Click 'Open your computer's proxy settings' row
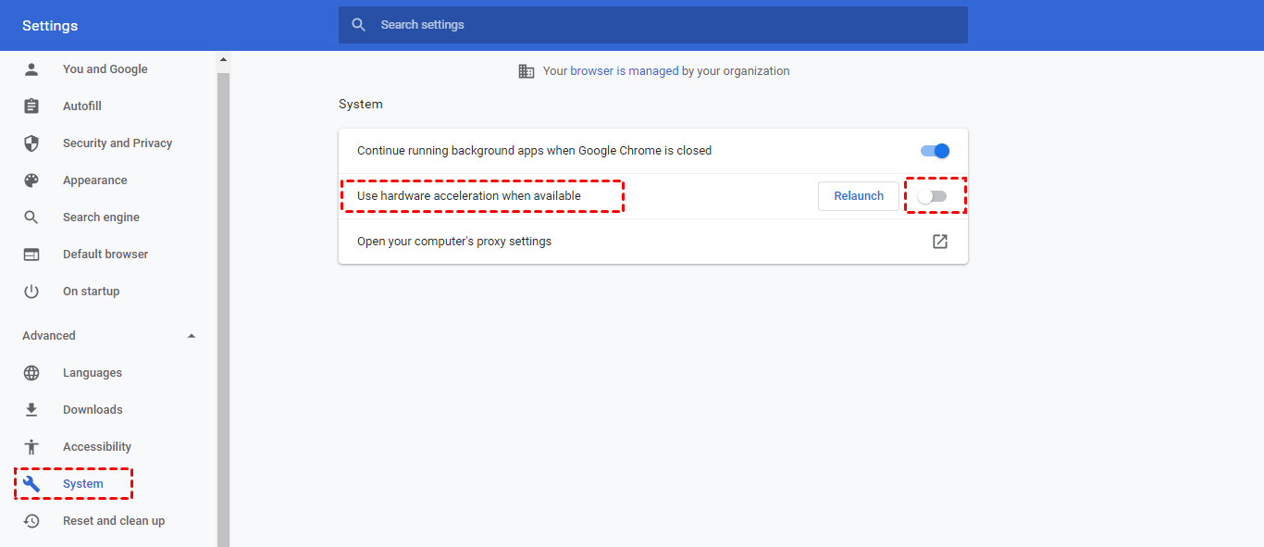The height and width of the screenshot is (547, 1264). pos(653,242)
